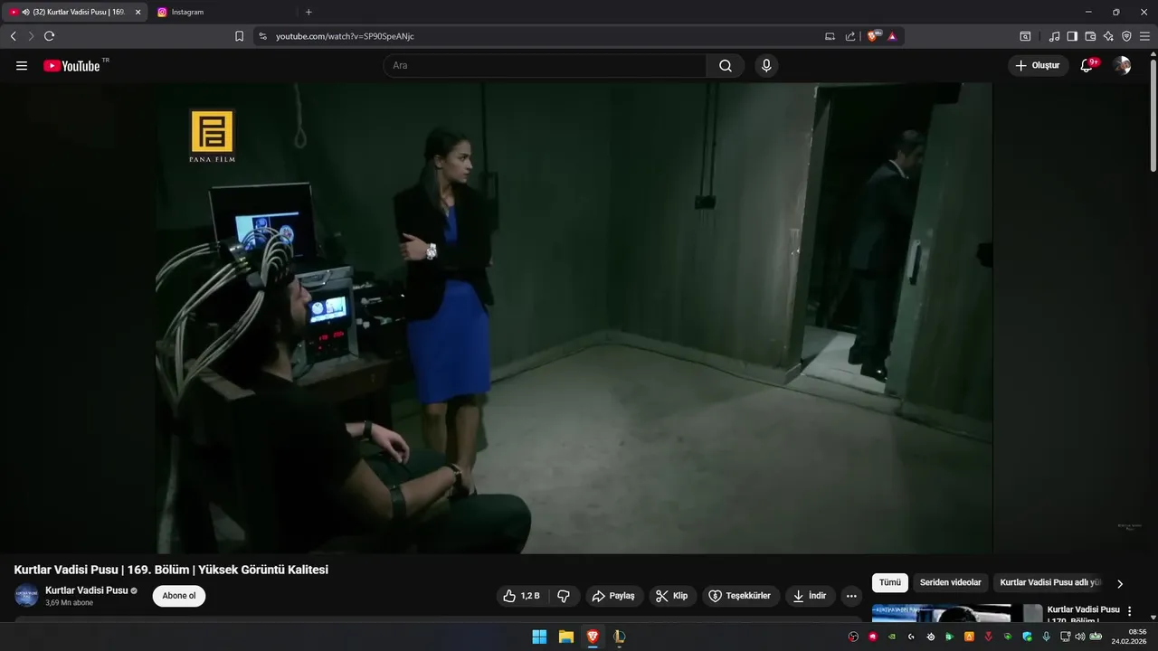This screenshot has height=651, width=1158.
Task: Go back in browser history
Action: 14,36
